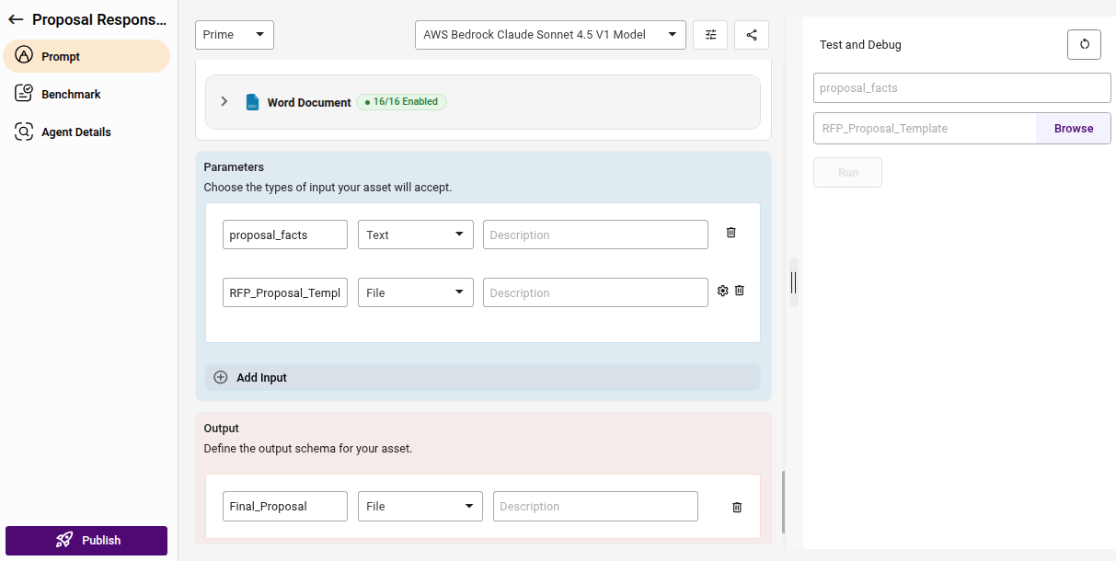Image resolution: width=1116 pixels, height=561 pixels.
Task: Click the Benchmark clipboard icon
Action: click(x=25, y=93)
